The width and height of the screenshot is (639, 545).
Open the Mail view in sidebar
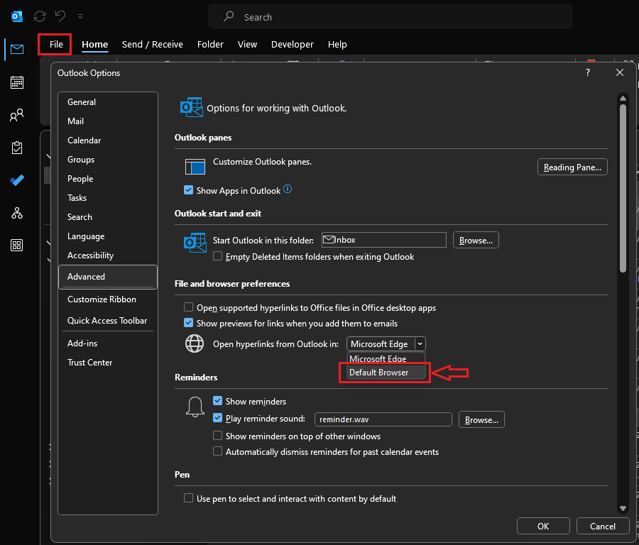coord(17,49)
